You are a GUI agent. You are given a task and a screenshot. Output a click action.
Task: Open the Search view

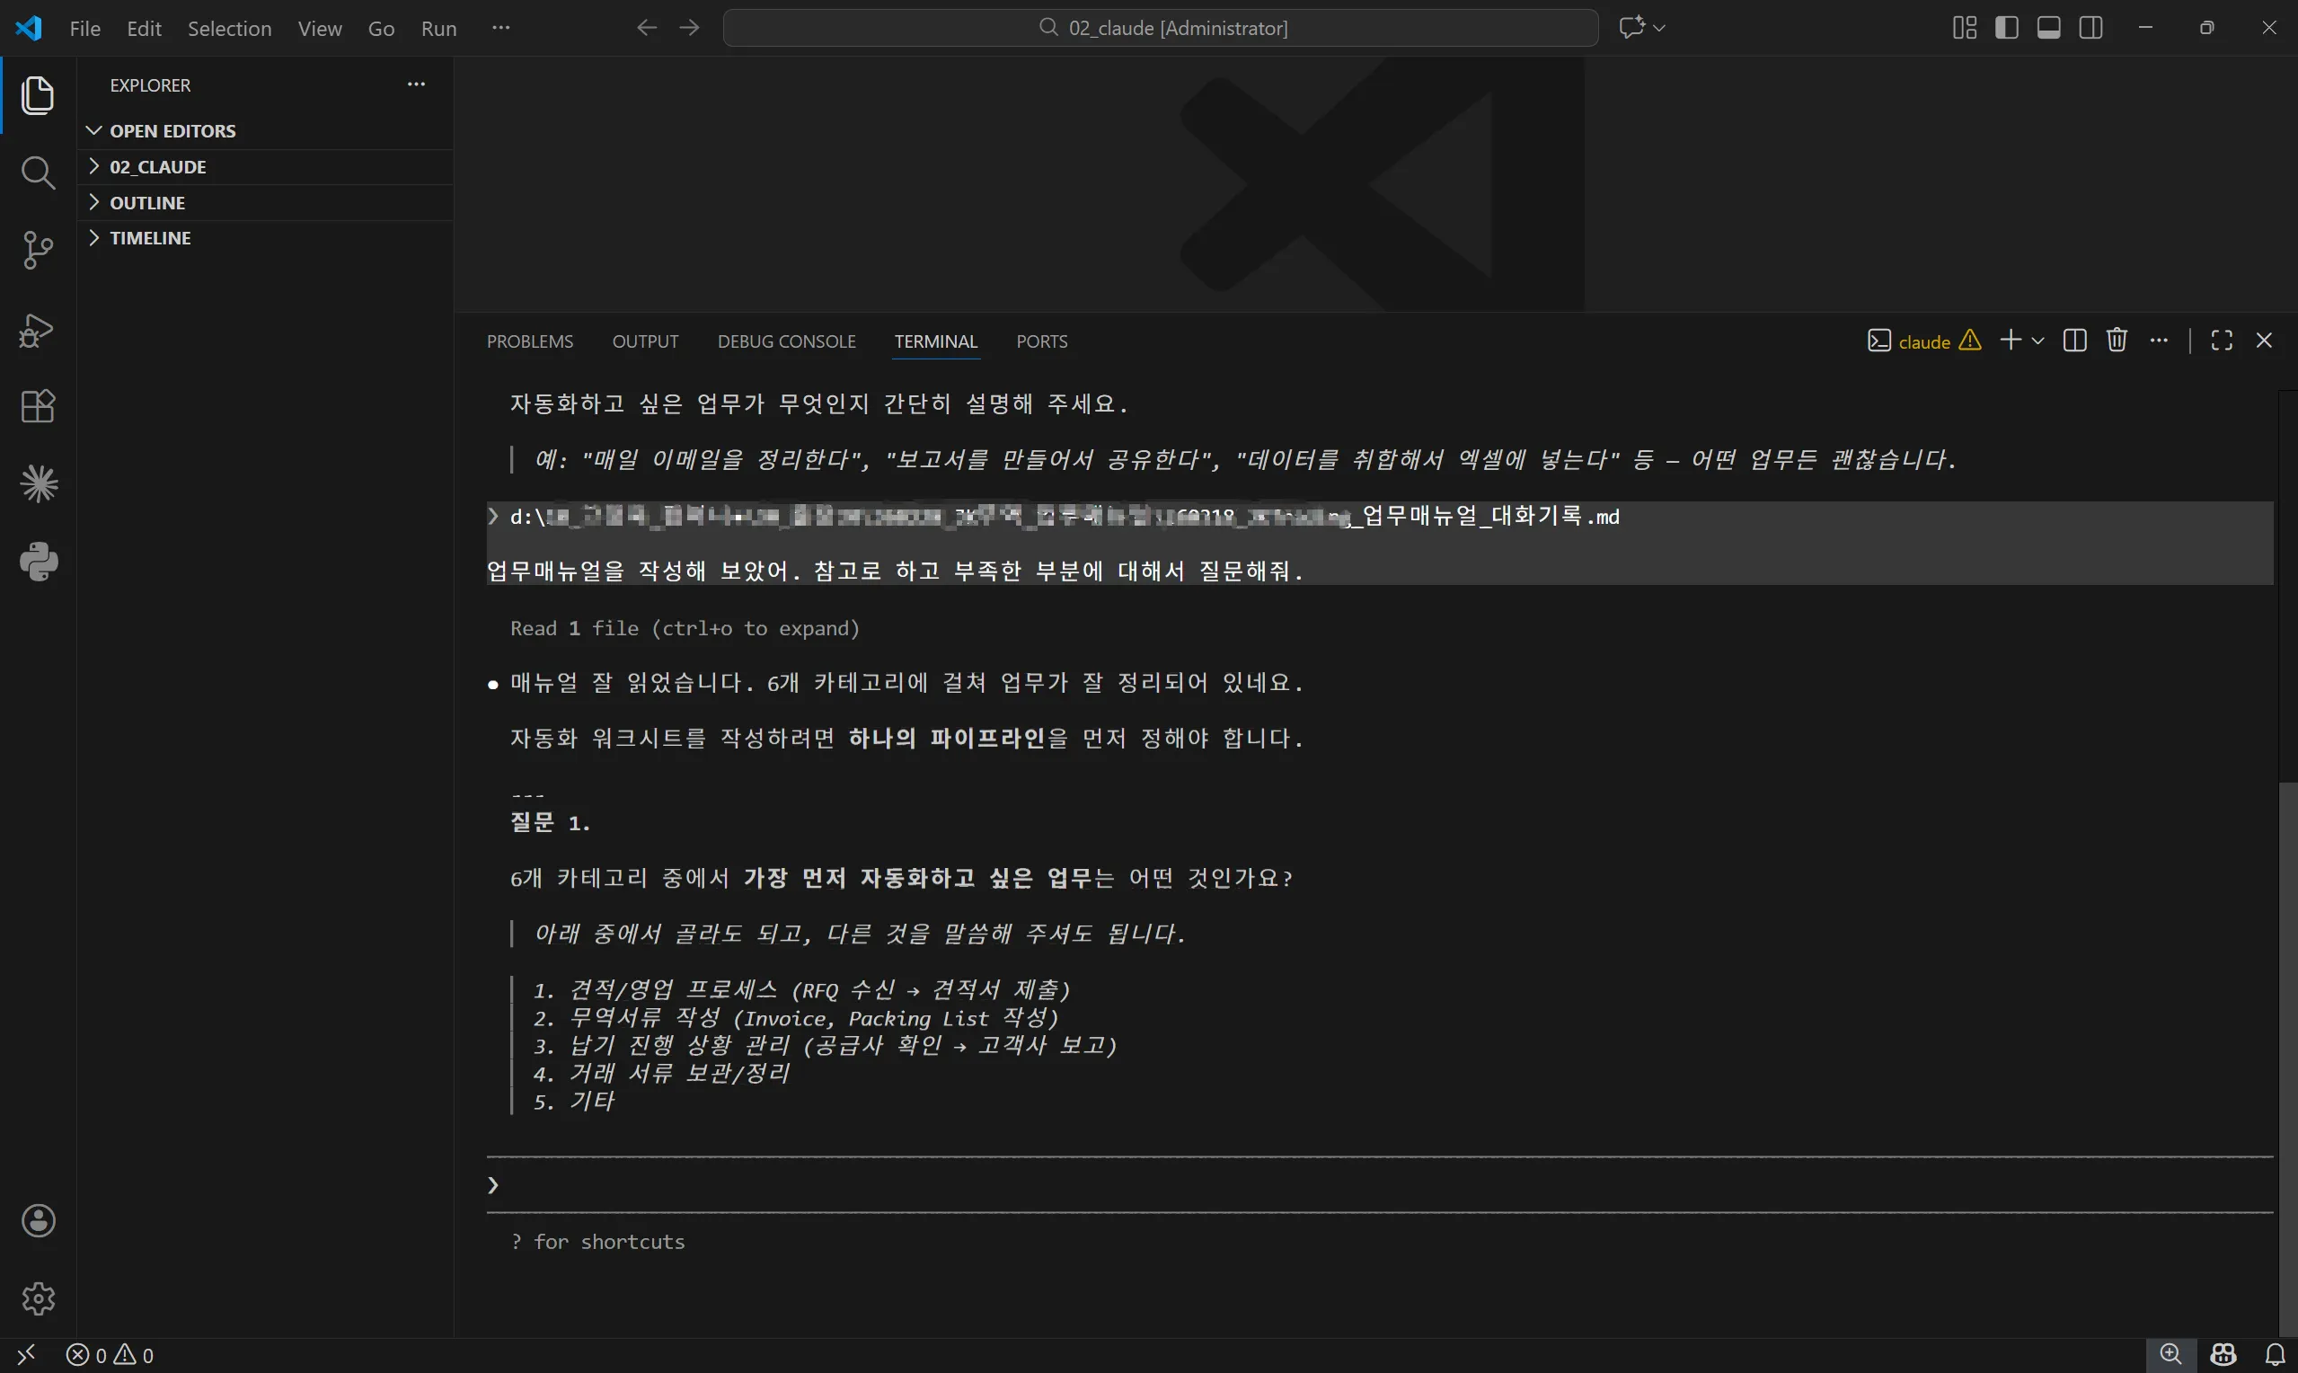coord(38,173)
